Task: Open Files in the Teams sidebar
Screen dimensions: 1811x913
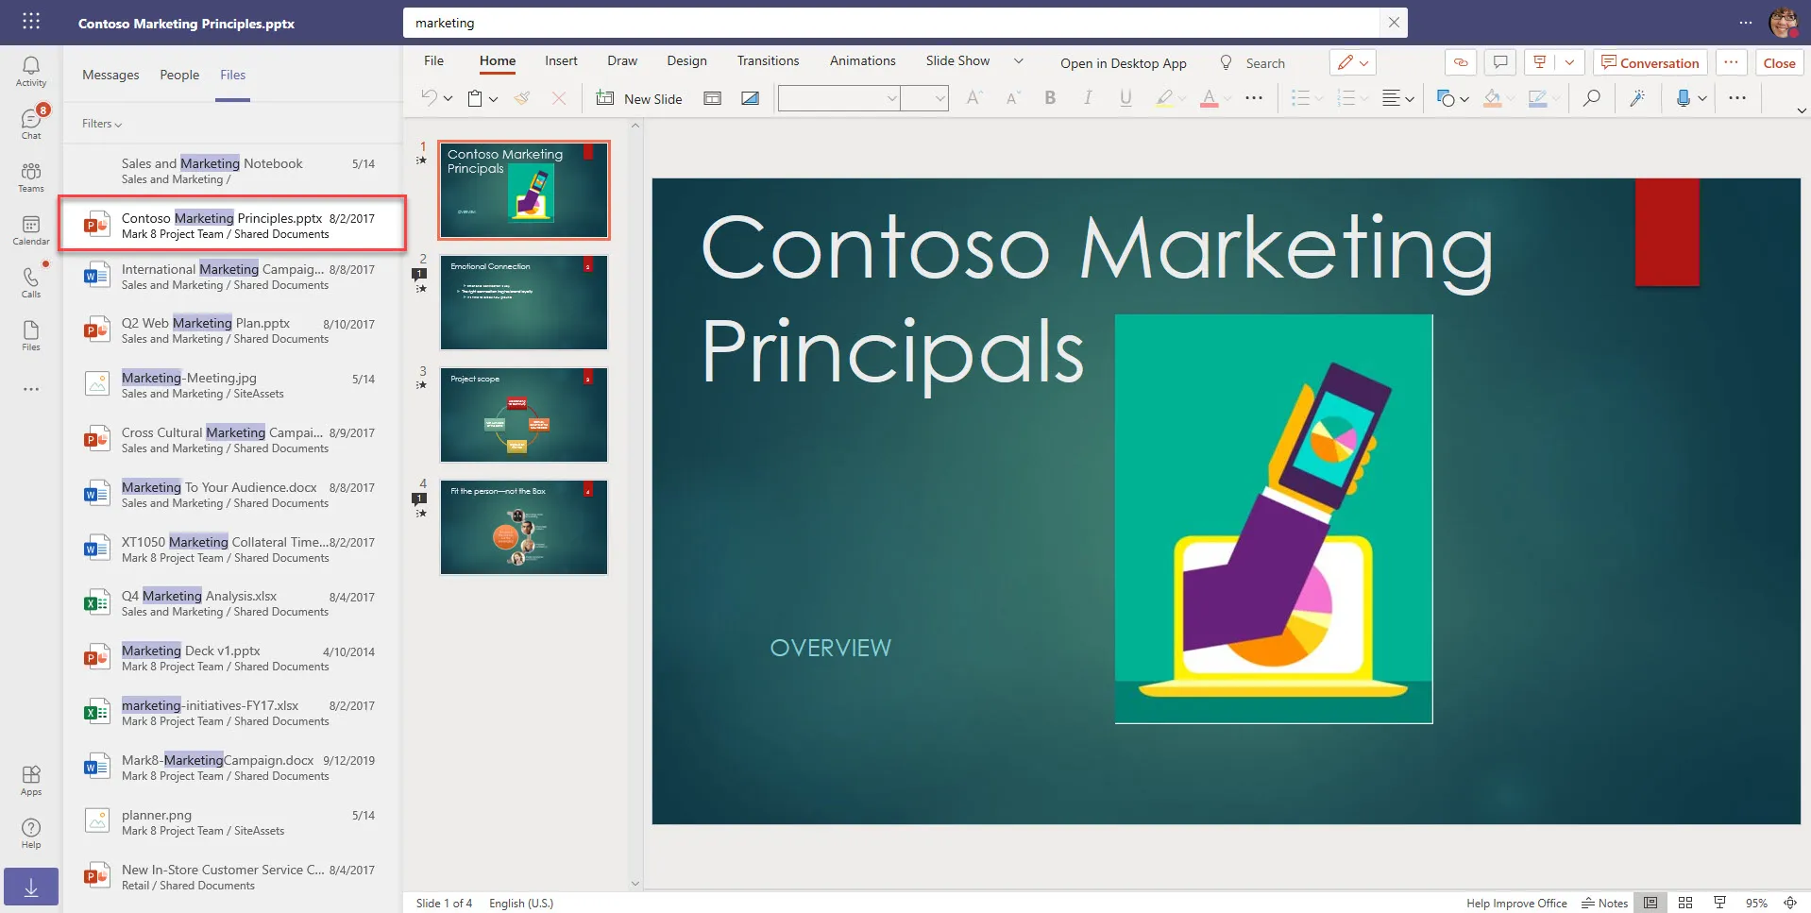Action: [31, 335]
